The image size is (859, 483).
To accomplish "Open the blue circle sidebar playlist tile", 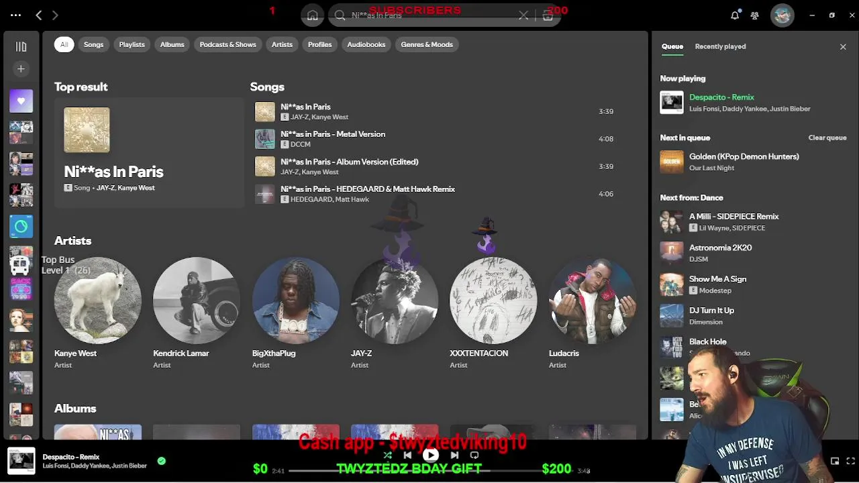I will [x=21, y=227].
